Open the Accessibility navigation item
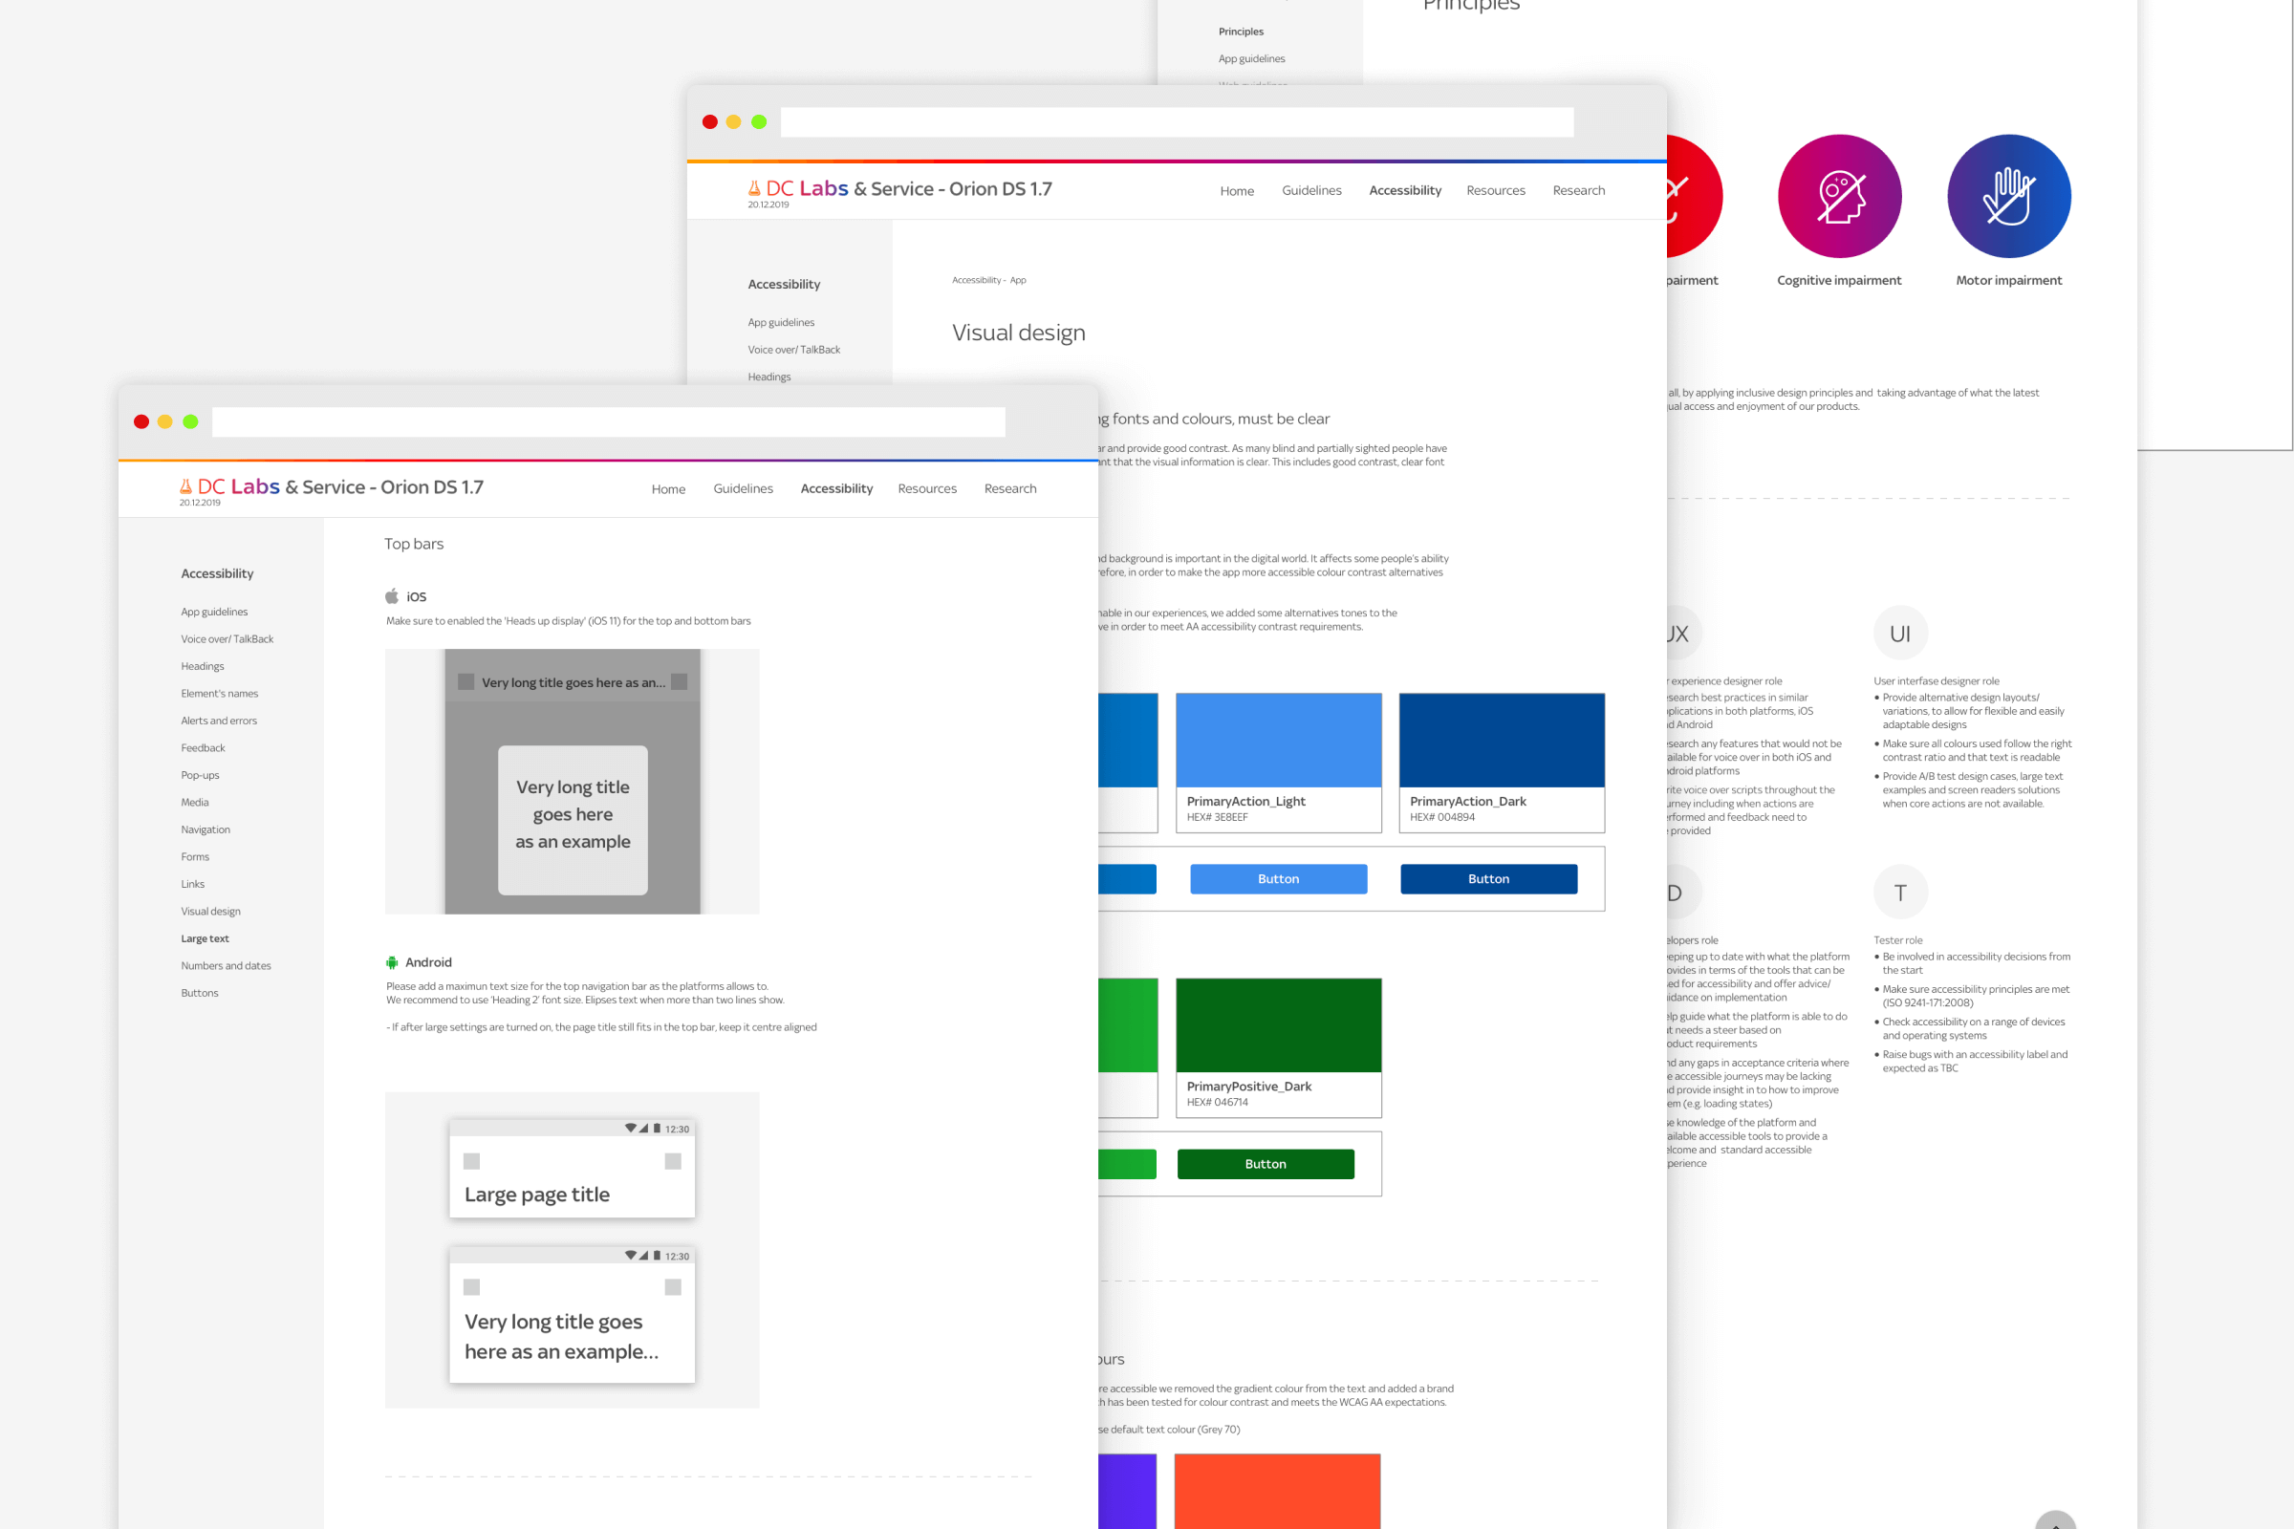Viewport: 2294px width, 1529px height. (835, 488)
